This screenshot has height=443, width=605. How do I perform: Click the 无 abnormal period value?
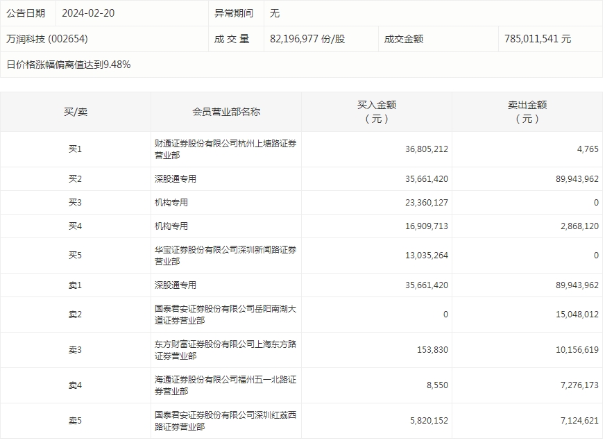tap(274, 13)
